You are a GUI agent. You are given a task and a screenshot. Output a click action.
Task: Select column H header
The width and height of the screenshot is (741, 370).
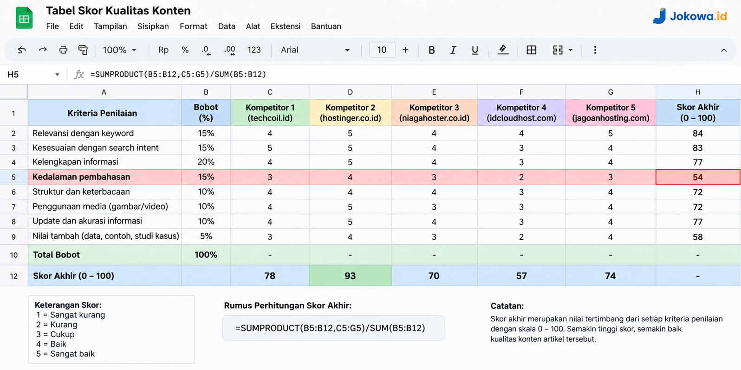pos(698,92)
